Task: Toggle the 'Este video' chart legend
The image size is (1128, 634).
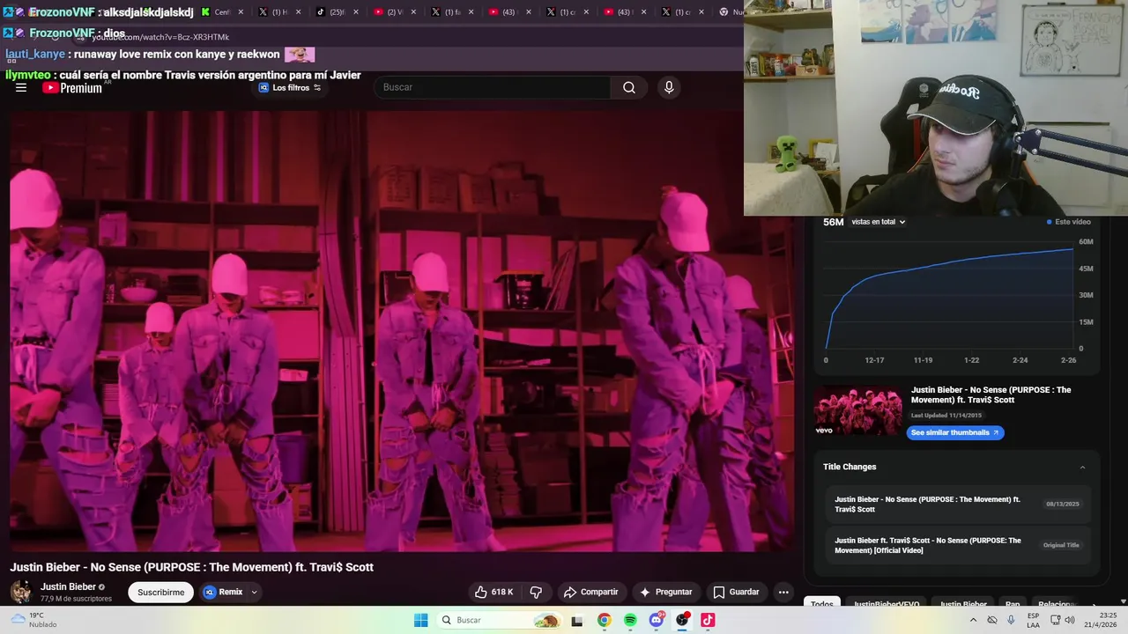Action: pos(1068,222)
